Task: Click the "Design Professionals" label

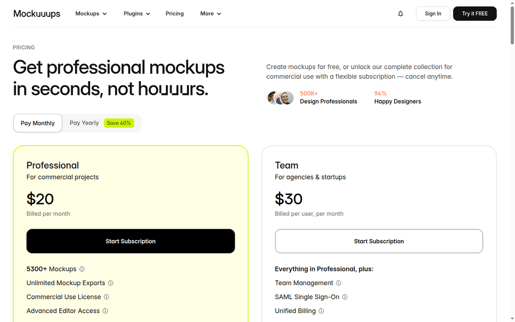Action: (x=329, y=101)
